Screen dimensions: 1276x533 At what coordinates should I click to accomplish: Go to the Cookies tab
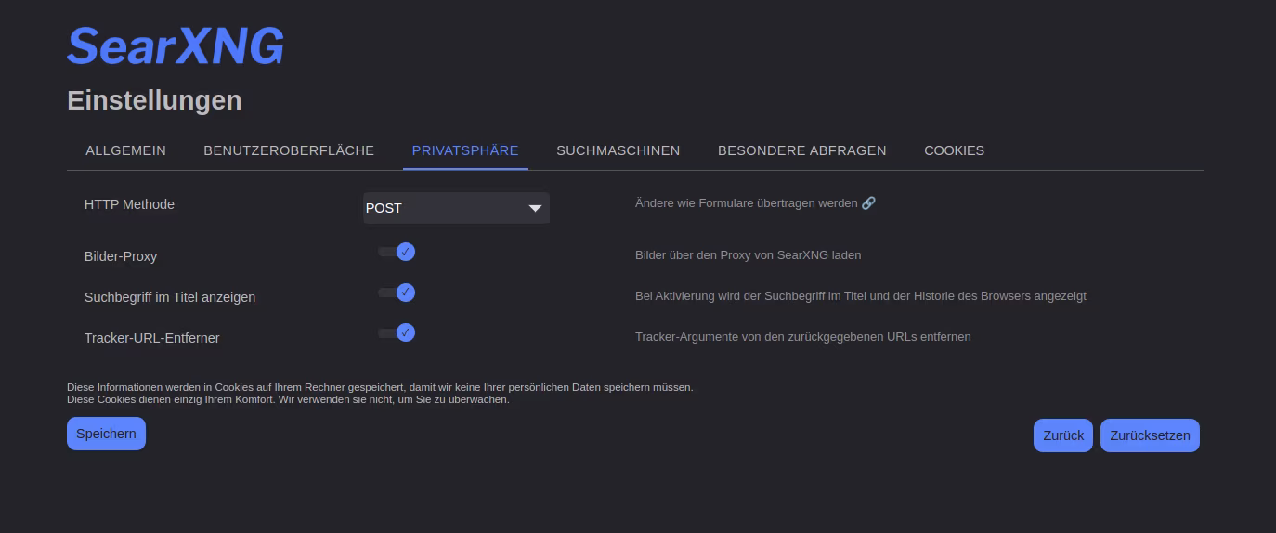point(954,150)
